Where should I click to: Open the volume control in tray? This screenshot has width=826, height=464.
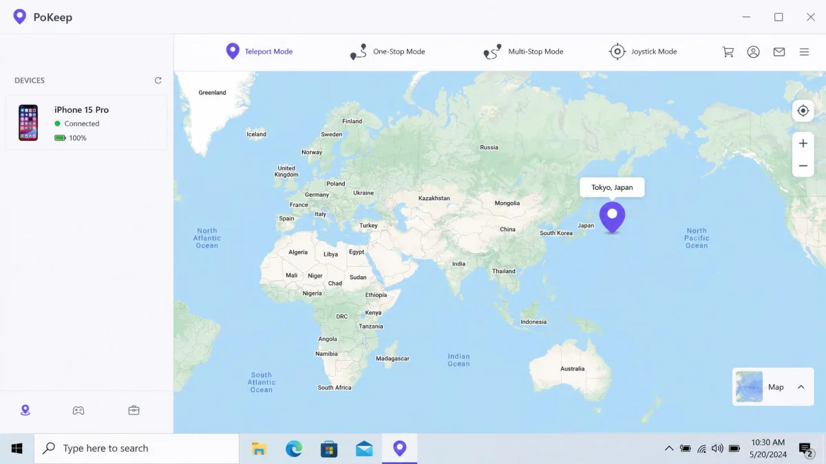(717, 449)
